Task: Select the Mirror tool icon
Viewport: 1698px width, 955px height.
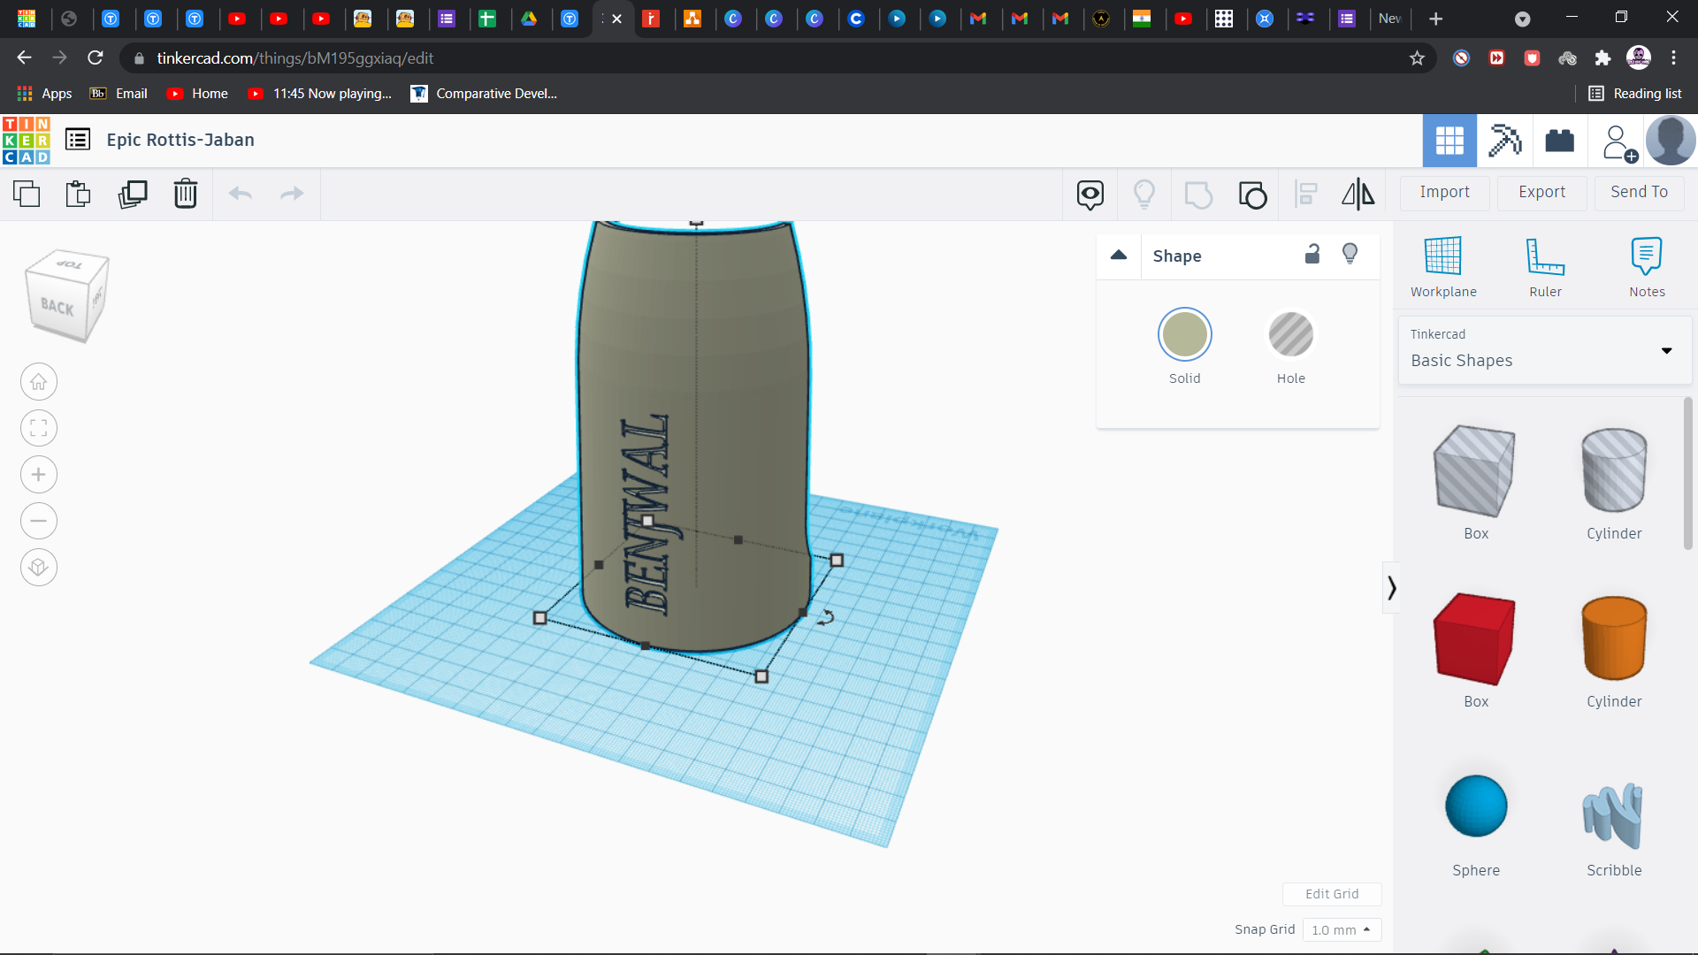Action: [1358, 194]
